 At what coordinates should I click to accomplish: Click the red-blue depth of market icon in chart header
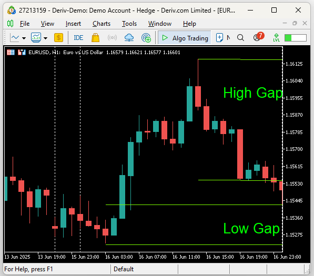(x=22, y=53)
